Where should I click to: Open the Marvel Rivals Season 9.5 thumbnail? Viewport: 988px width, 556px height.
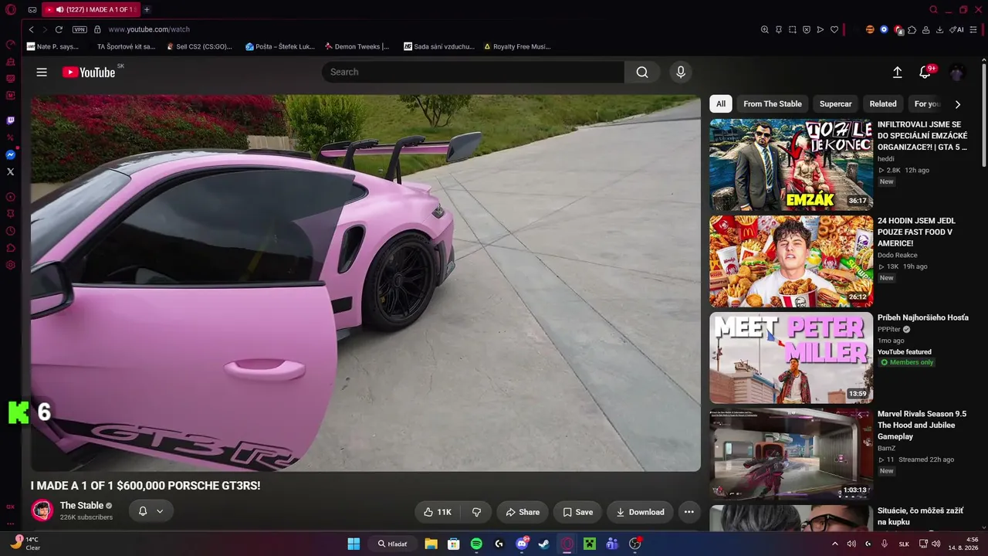coord(791,454)
